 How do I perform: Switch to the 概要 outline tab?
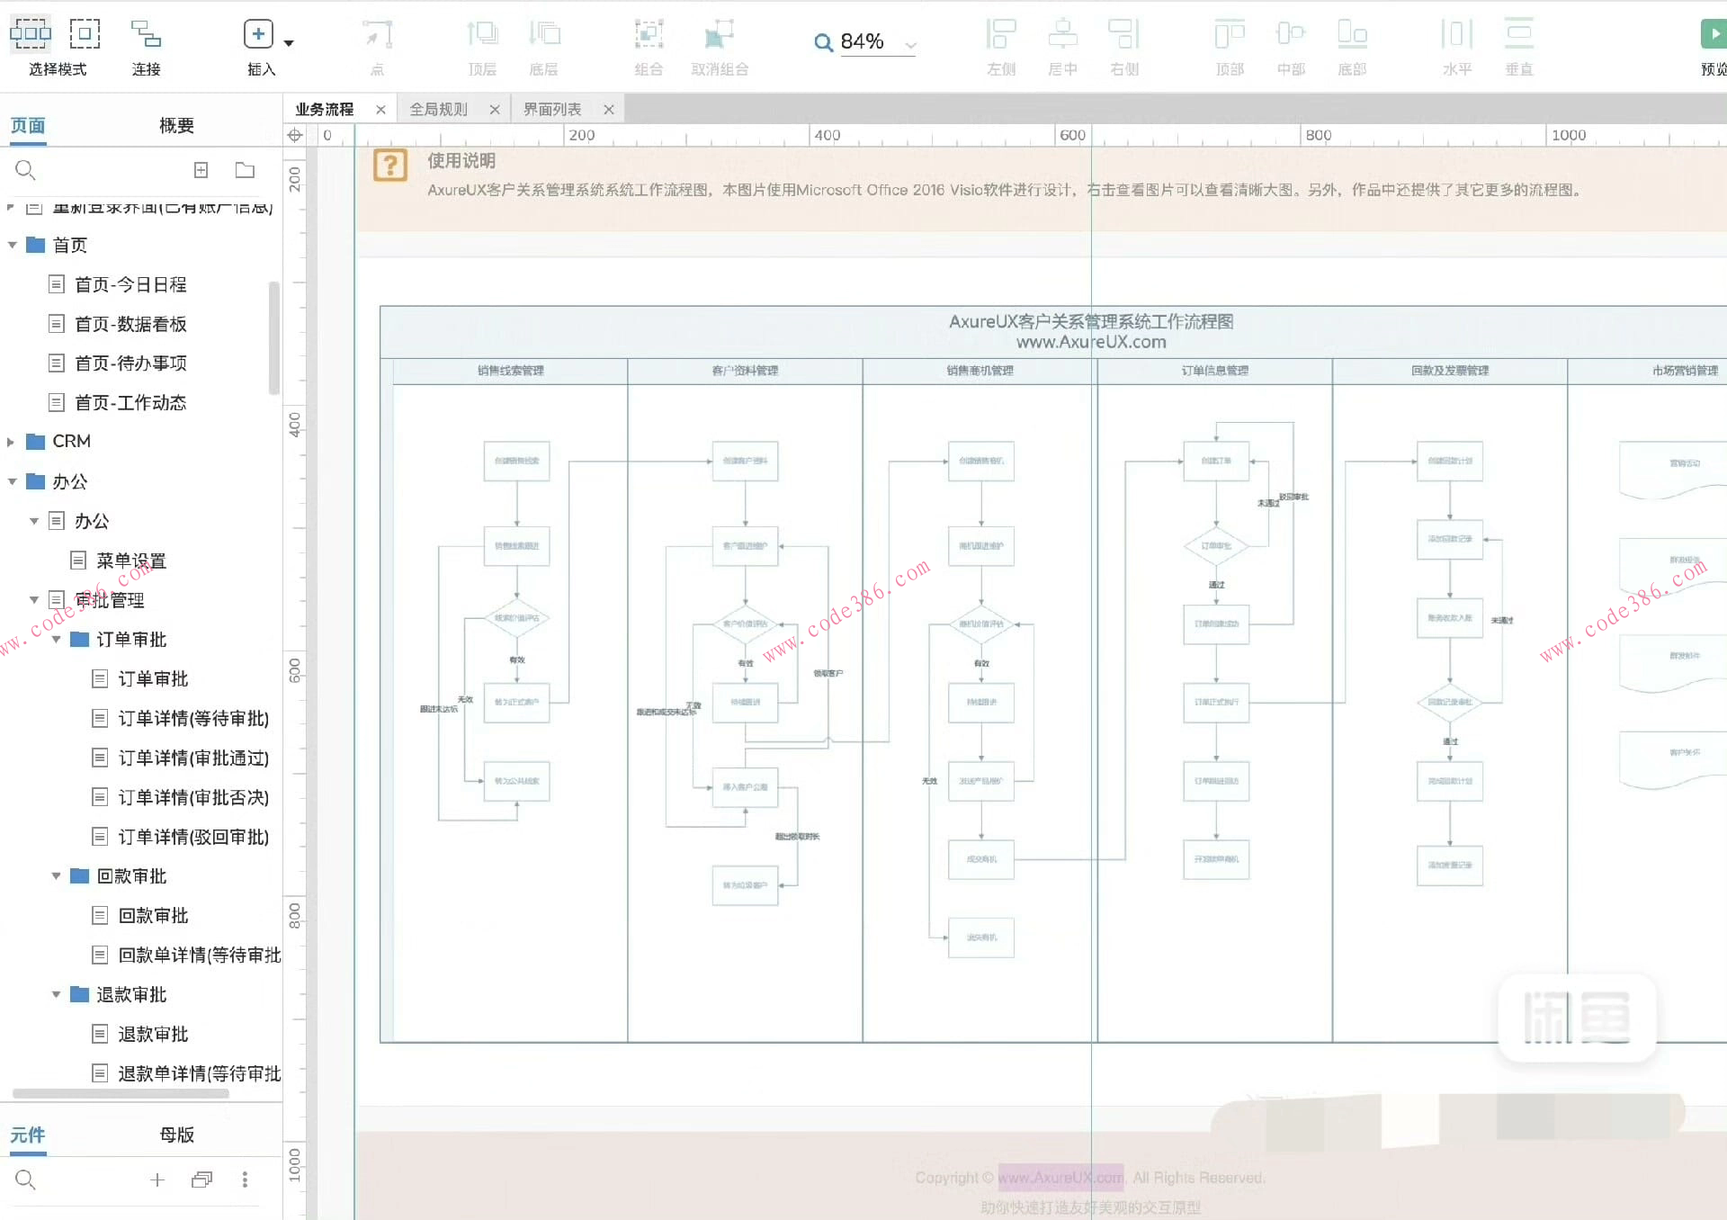176,126
